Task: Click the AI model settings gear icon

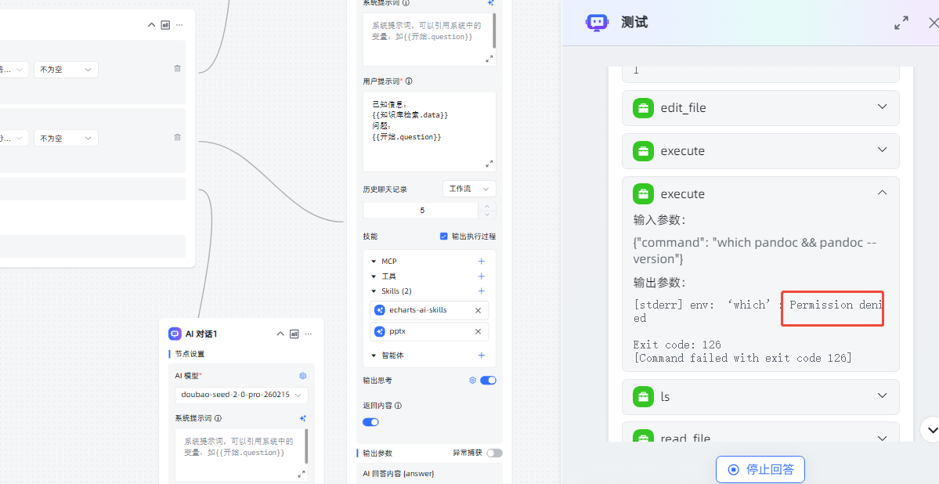Action: [x=303, y=376]
